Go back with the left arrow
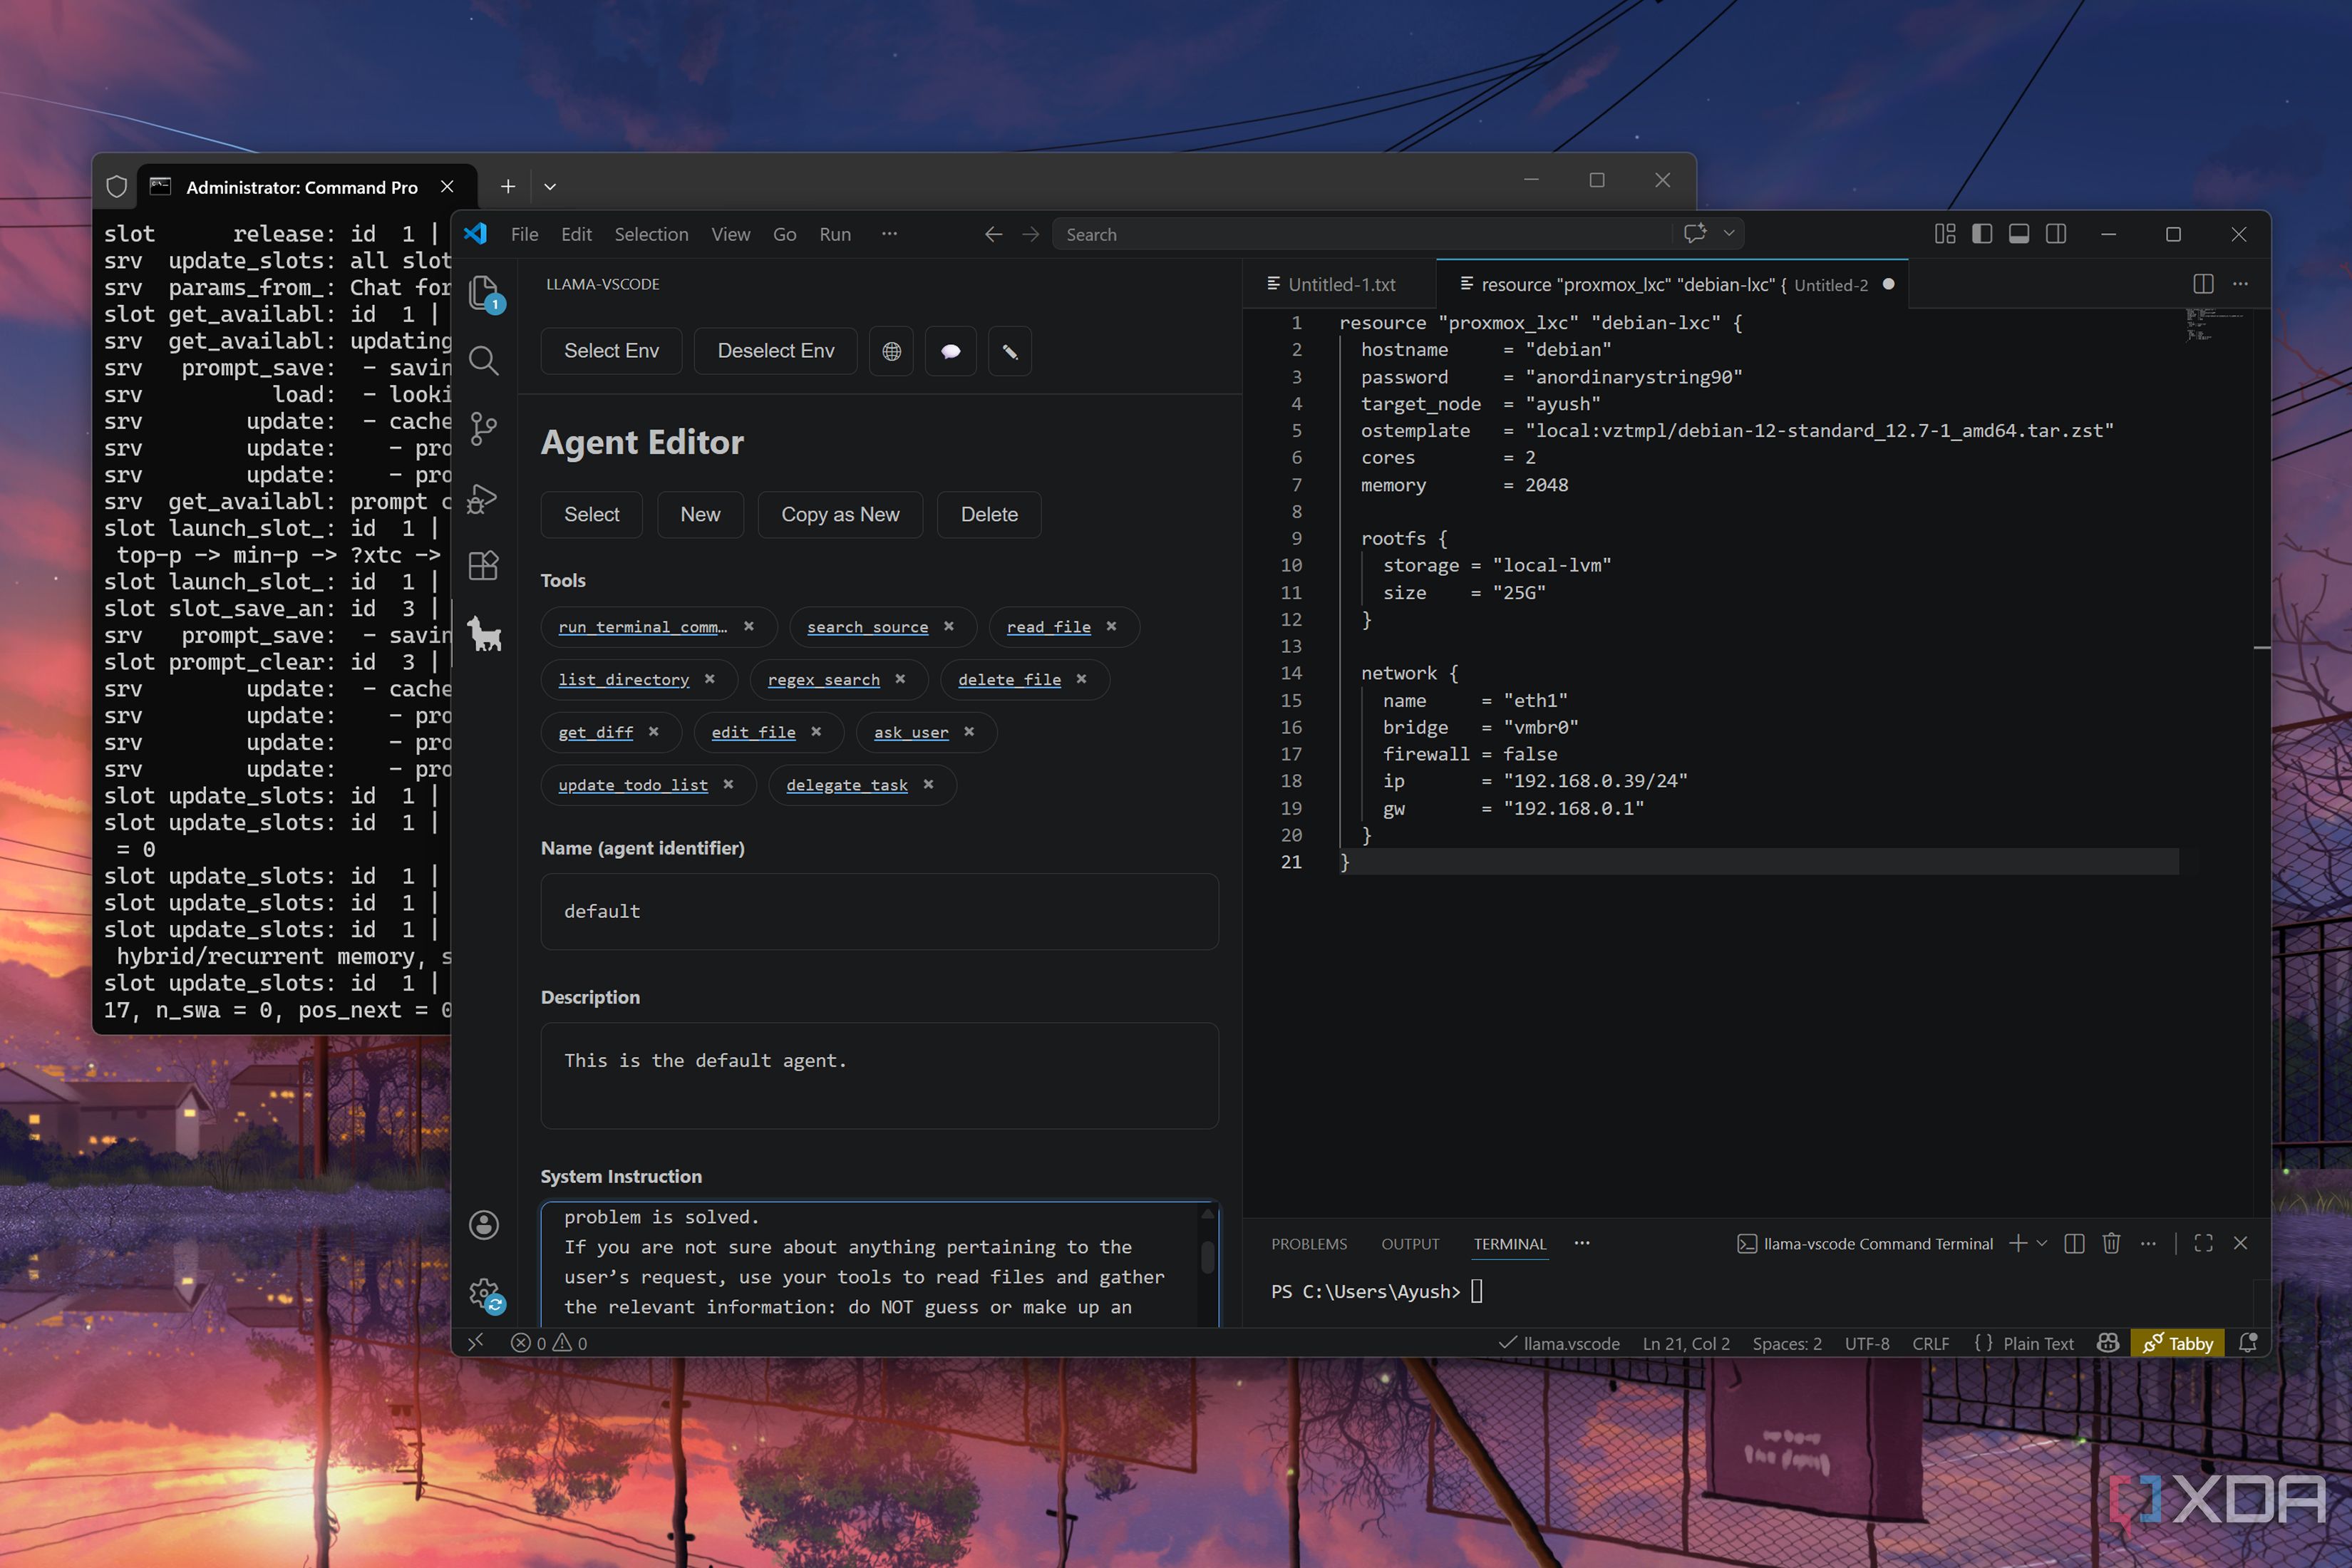2352x1568 pixels. (993, 234)
